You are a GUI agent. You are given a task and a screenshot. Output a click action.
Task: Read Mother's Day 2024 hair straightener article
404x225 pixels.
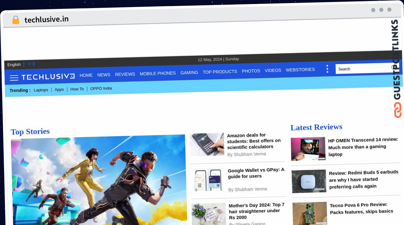pos(257,211)
